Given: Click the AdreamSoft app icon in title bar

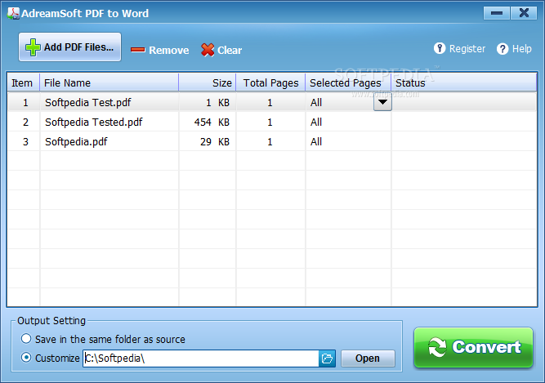Looking at the screenshot, I should 11,13.
